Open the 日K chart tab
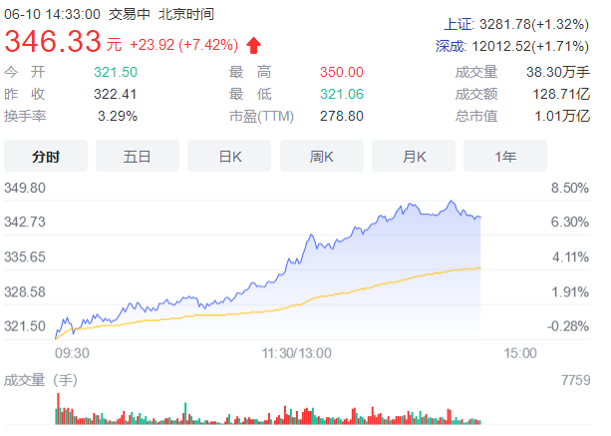 [230, 156]
